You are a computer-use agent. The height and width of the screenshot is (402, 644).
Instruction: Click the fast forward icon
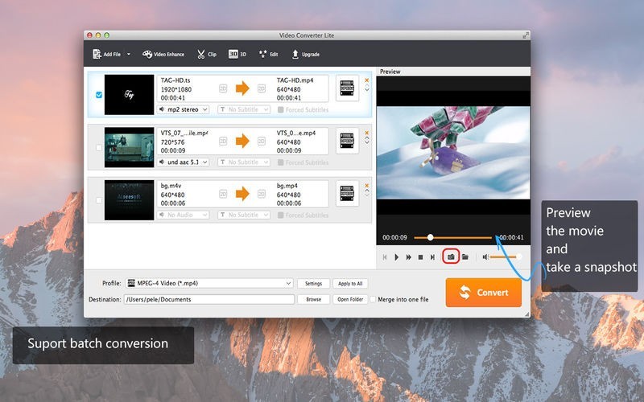(x=408, y=257)
